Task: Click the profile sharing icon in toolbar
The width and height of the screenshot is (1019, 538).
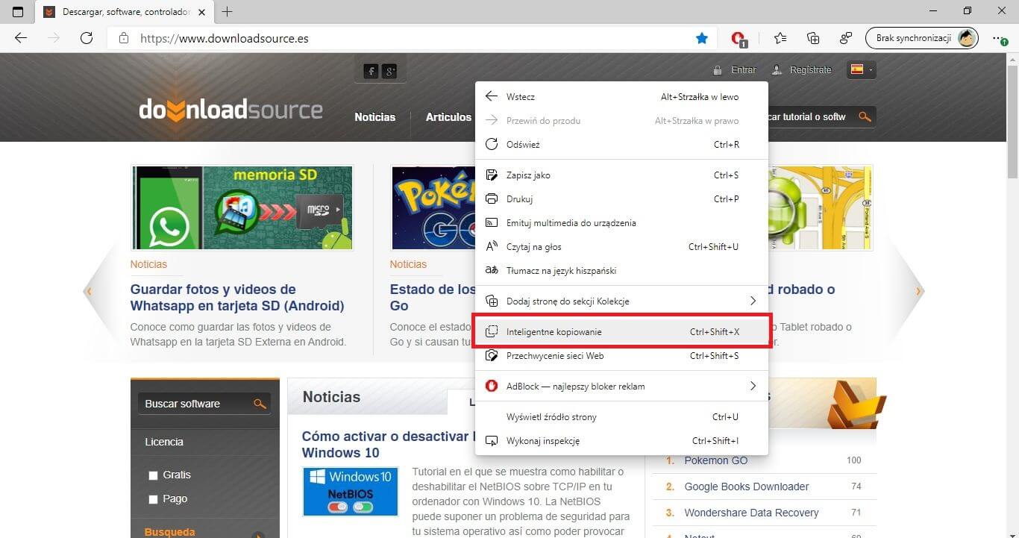Action: [846, 38]
